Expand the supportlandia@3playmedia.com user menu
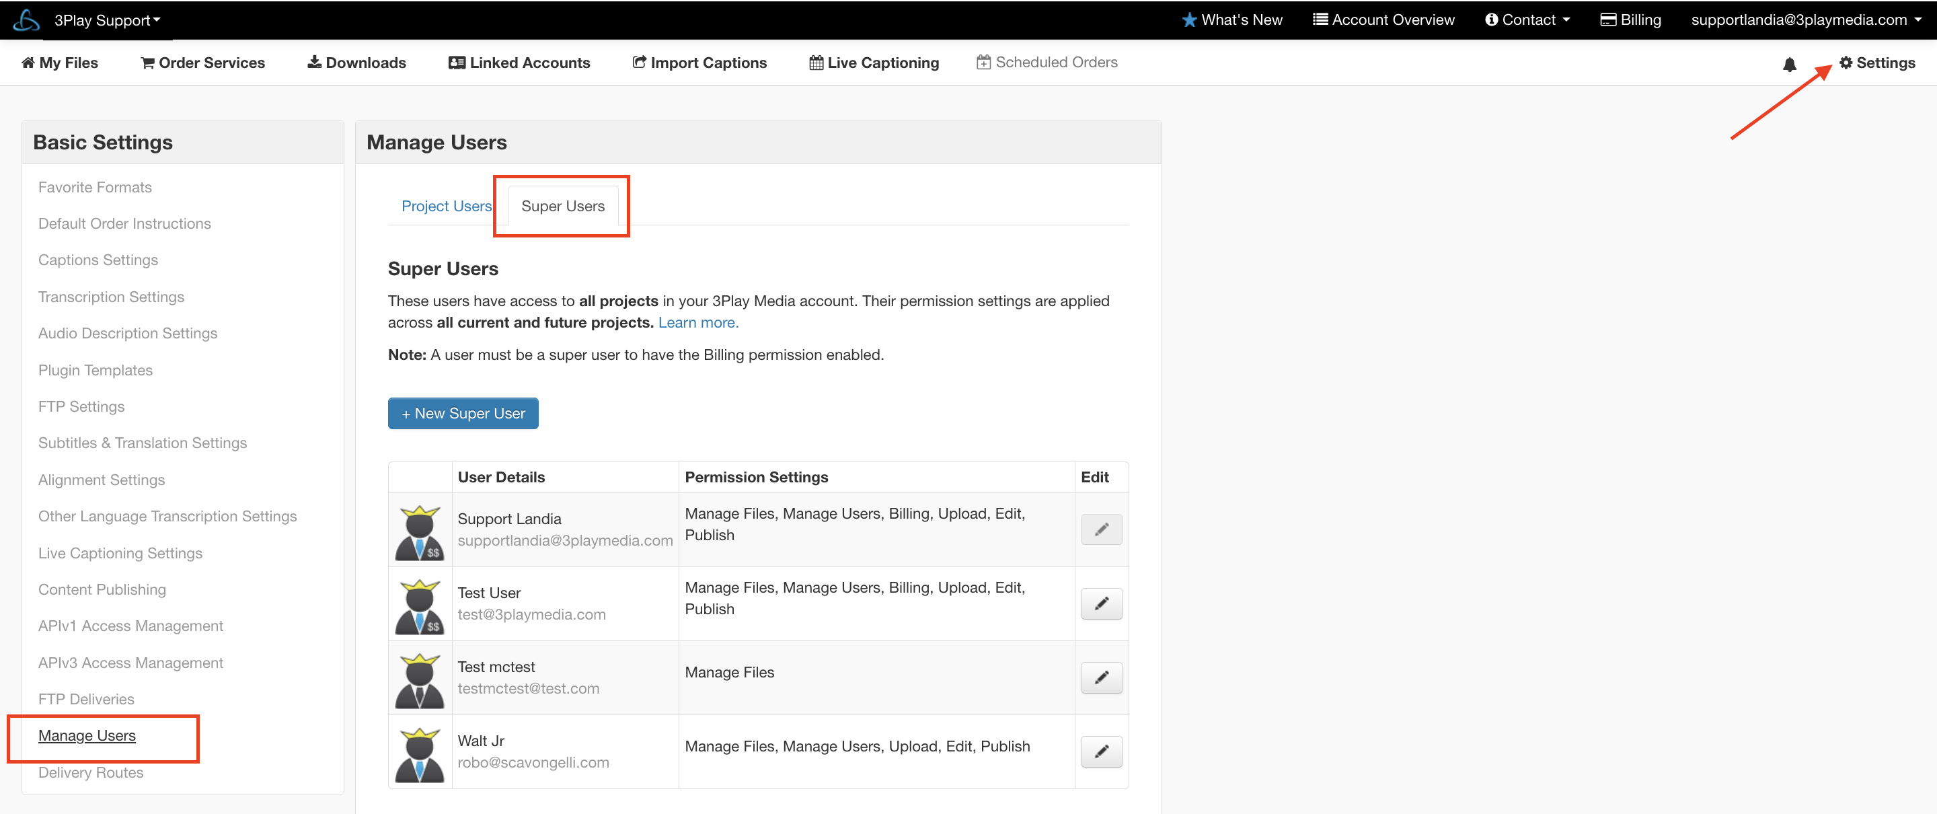The image size is (1937, 814). click(x=1805, y=20)
